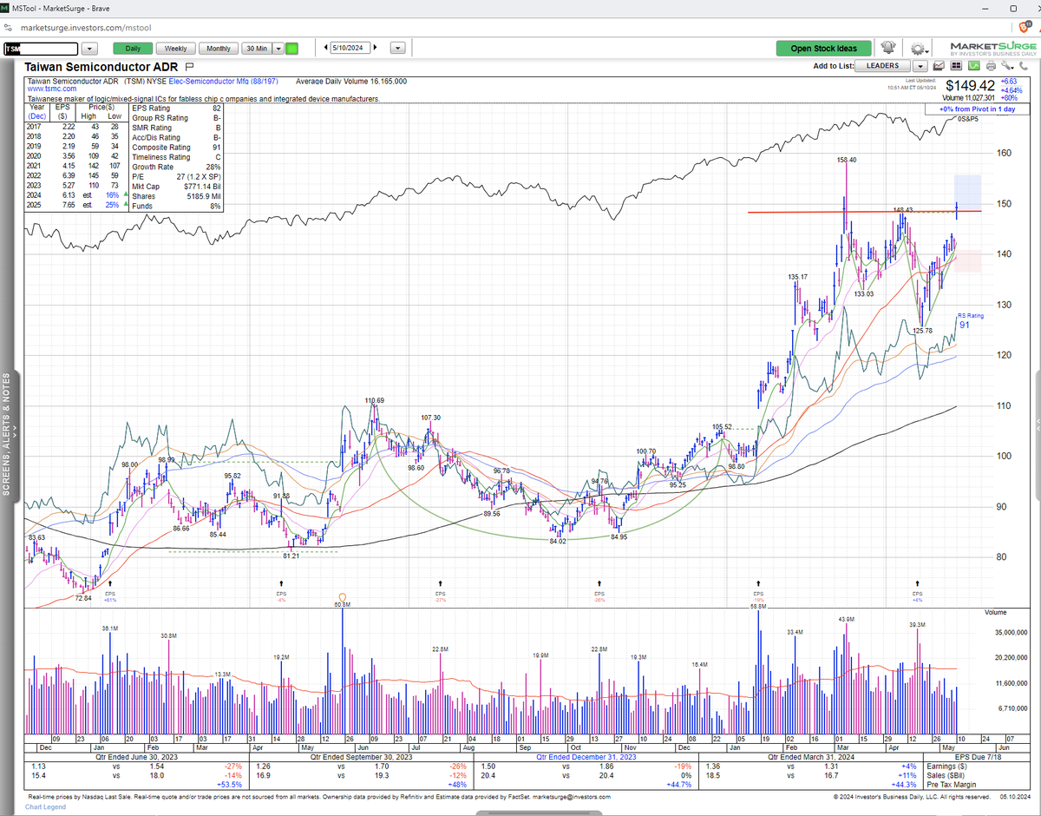Toggle the green square indicator beside 30 Min

tap(292, 49)
